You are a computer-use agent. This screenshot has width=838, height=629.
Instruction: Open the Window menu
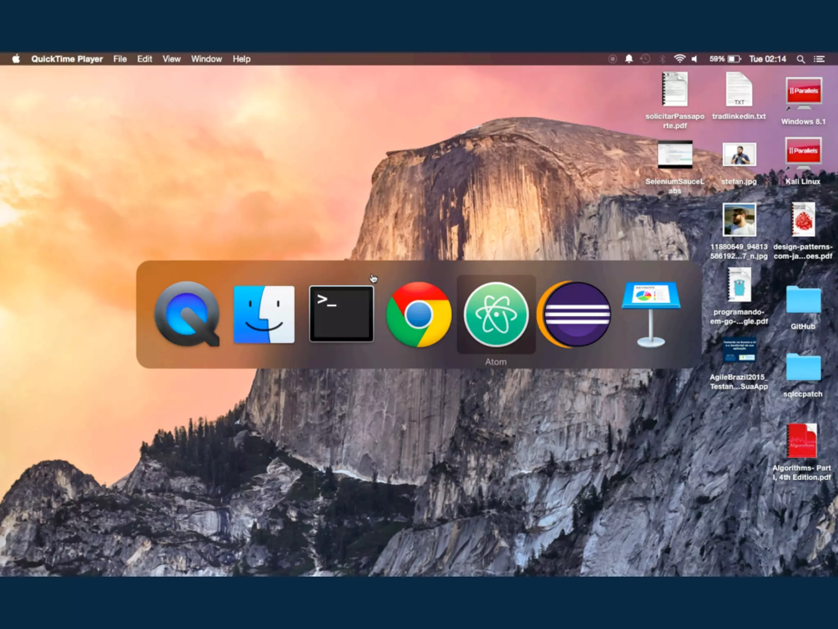tap(206, 59)
